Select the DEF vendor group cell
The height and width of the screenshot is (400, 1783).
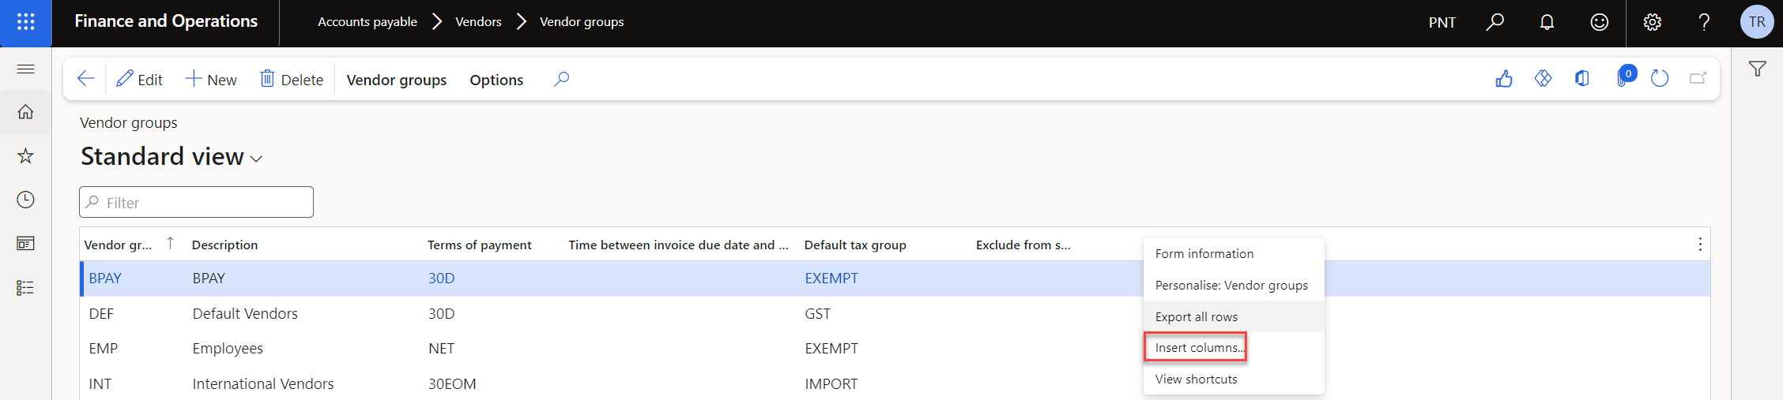coord(101,313)
